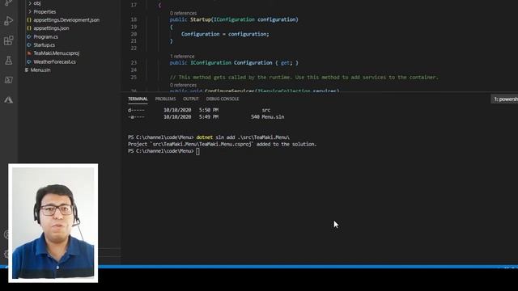This screenshot has width=518, height=291.
Task: Click the TeaMaki.Menu.csproj file icon
Action: point(29,53)
